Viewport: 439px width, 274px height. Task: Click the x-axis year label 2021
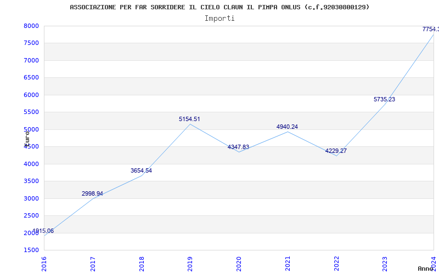pos(288,264)
